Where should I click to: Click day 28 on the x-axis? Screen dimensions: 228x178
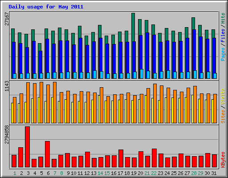pos(194,173)
